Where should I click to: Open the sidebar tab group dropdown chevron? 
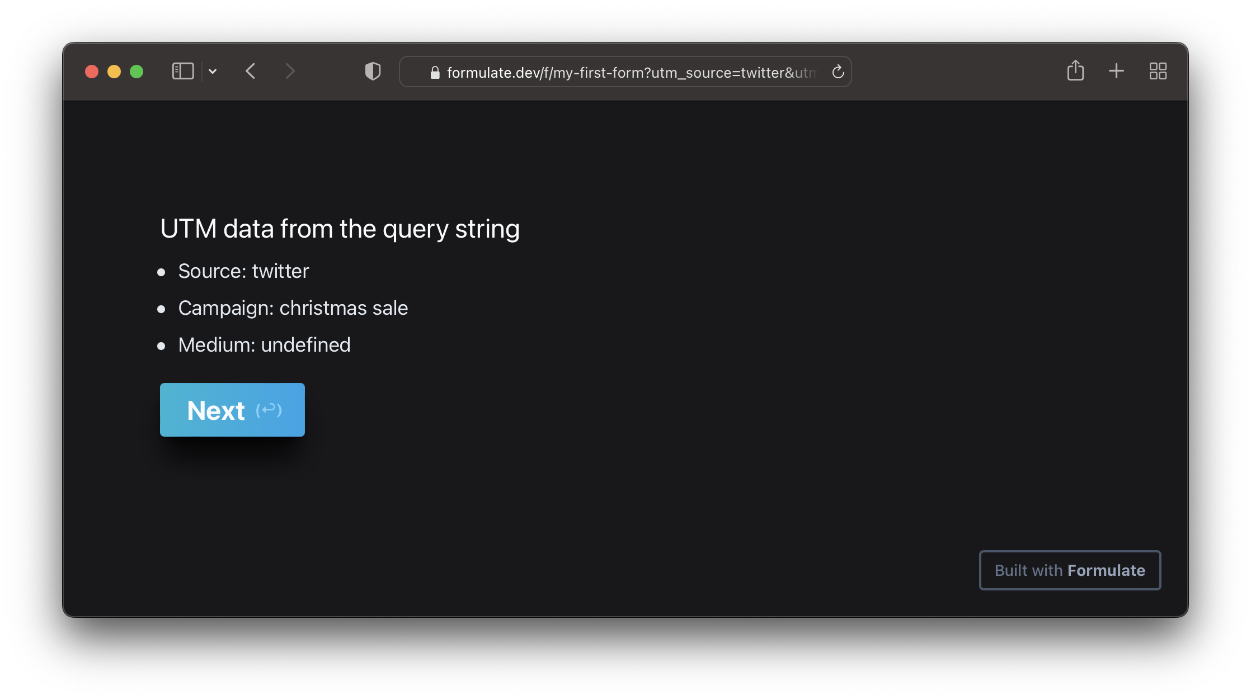coord(213,71)
